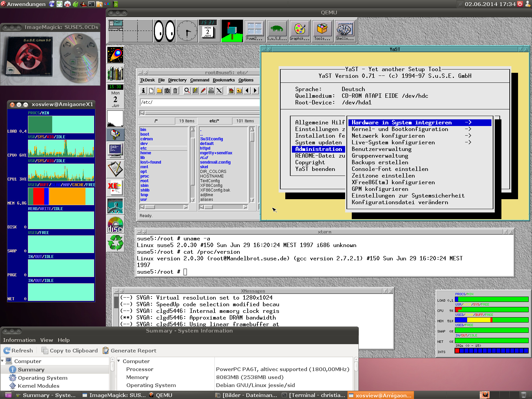Open the TkDesk menu

click(x=147, y=80)
